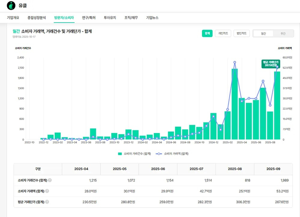Click help icon beside 소비자 거래건수 (합계)

[x=50, y=180]
